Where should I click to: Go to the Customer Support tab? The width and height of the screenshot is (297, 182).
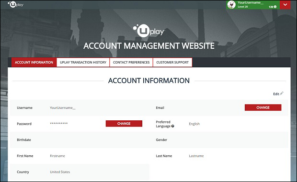pos(172,62)
